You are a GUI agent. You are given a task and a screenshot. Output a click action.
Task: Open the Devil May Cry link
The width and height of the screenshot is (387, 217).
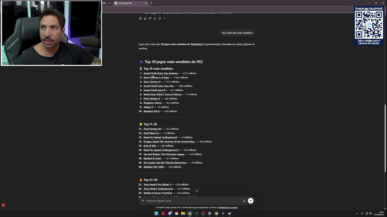coord(151,133)
